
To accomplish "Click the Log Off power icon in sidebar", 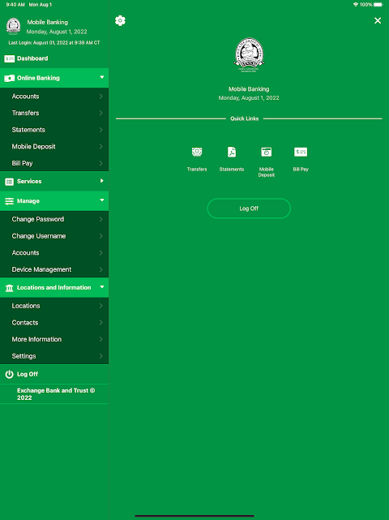I will click(x=9, y=375).
